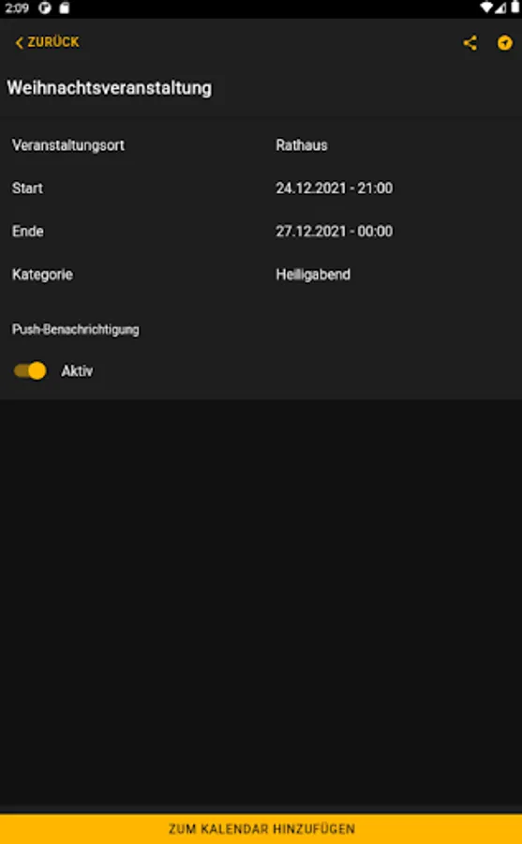Tap the Wi-Fi status bar icon
This screenshot has width=522, height=844.
tap(486, 8)
